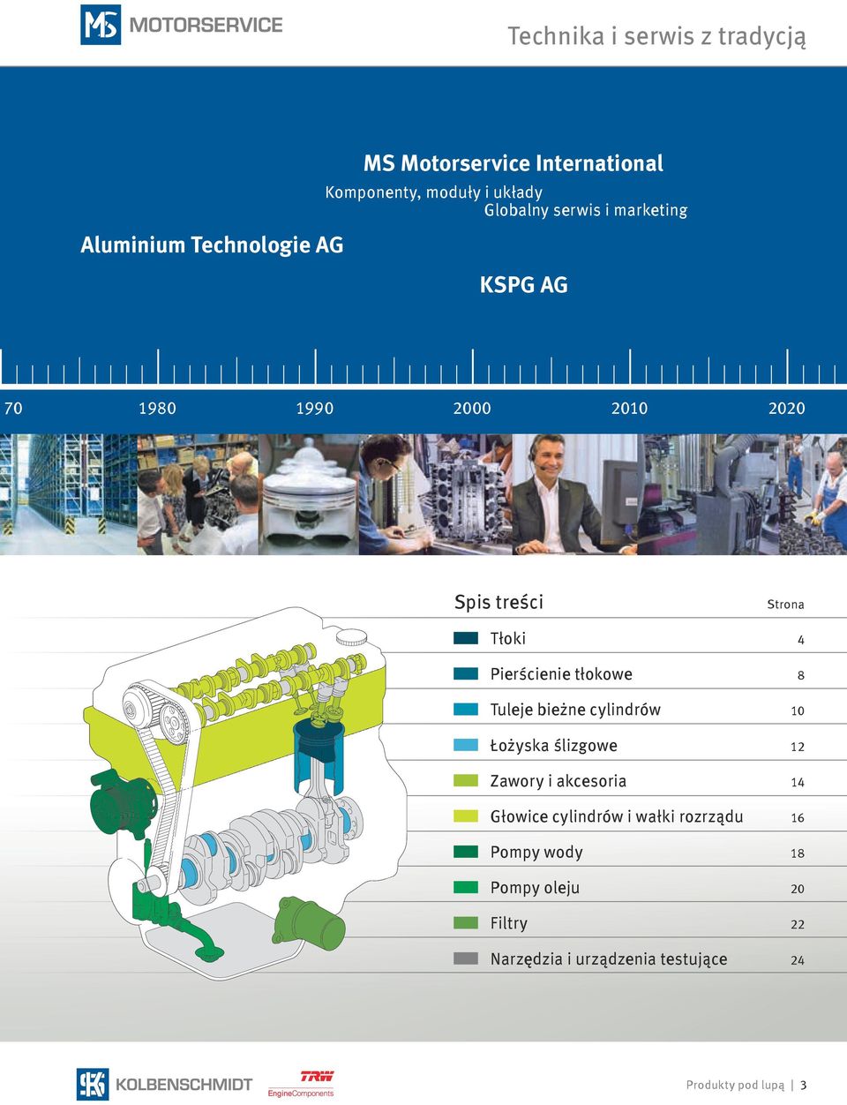Image resolution: width=847 pixels, height=1105 pixels.
Task: Click the Narzędzia gray color swatch
Action: click(465, 958)
